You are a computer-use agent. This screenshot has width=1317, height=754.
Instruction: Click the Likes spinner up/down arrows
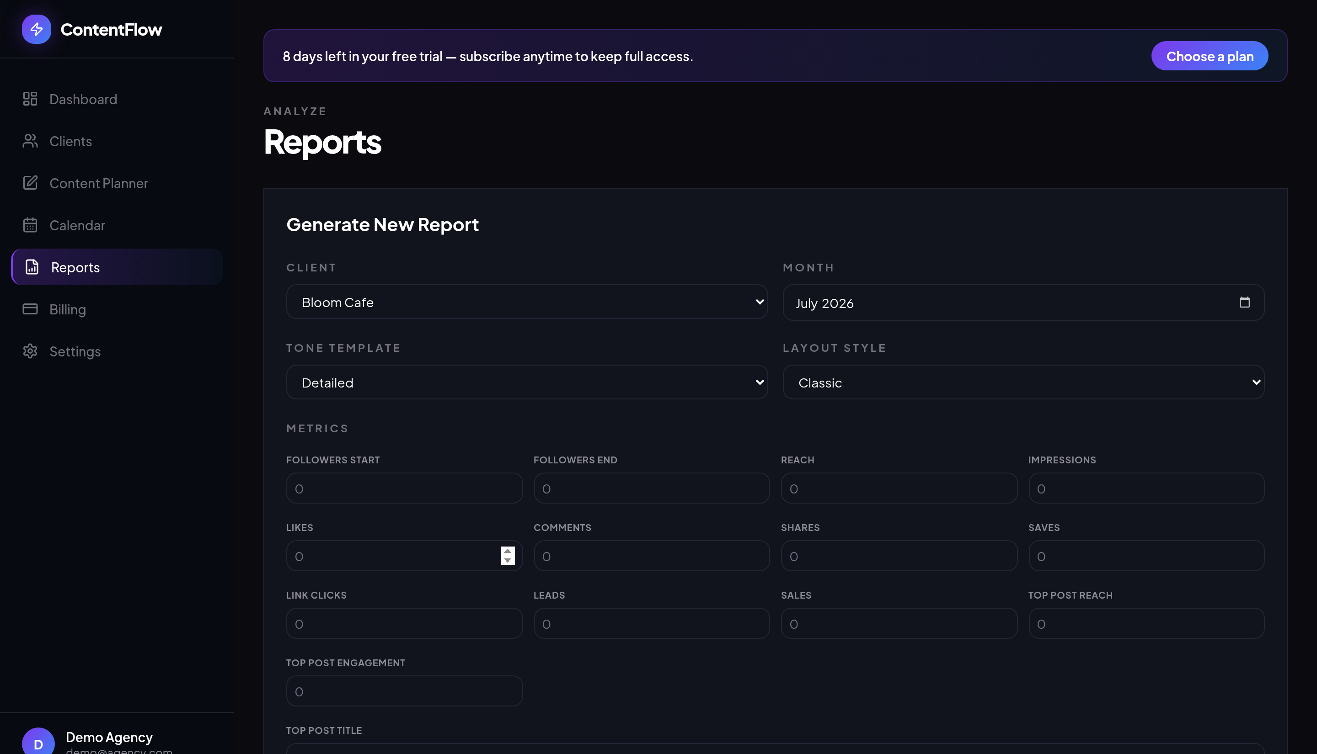click(x=508, y=556)
